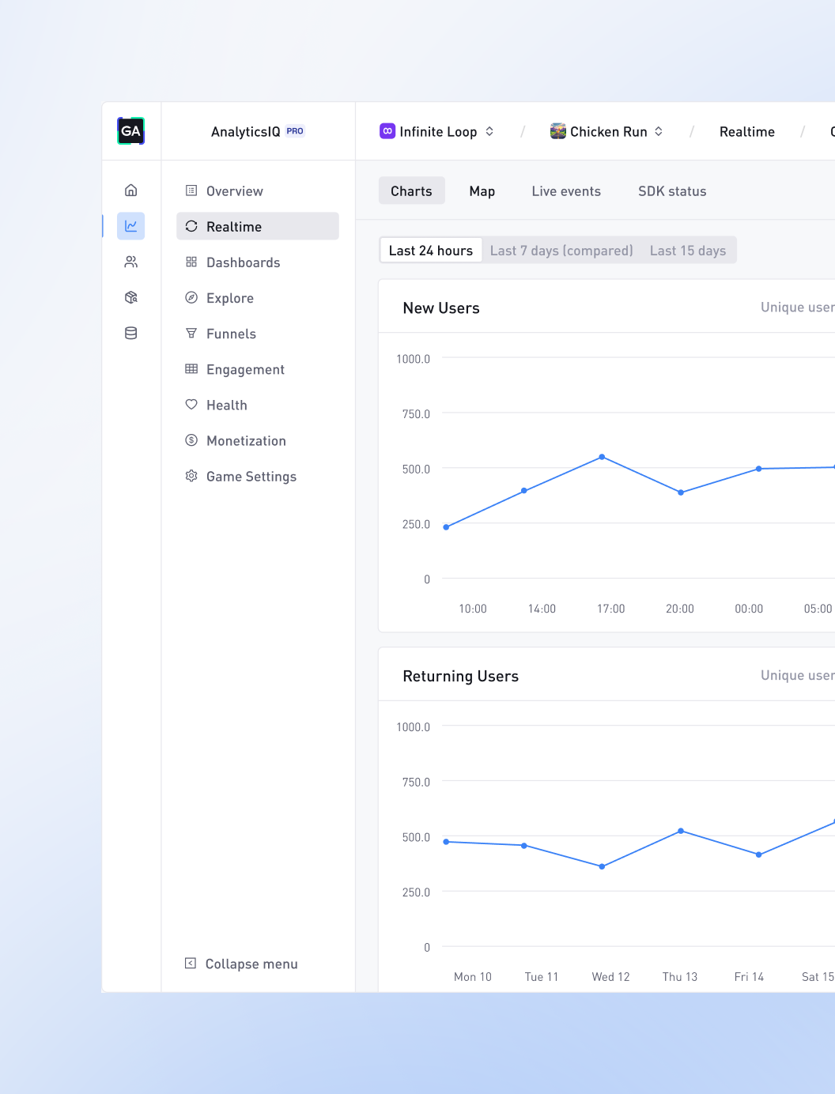Switch to the Live events tab

565,191
